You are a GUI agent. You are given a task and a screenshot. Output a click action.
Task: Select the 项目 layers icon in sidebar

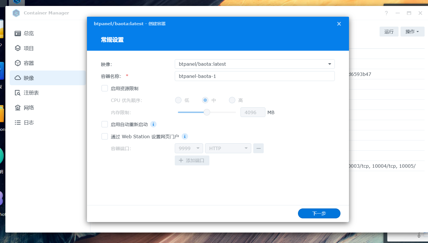18,48
